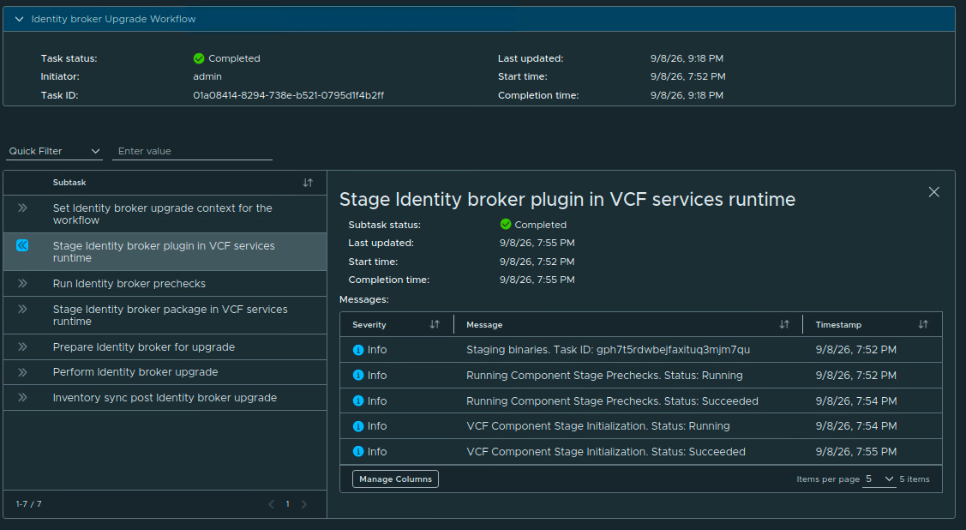Go to the next subtask page
The height and width of the screenshot is (530, 966).
tap(303, 504)
